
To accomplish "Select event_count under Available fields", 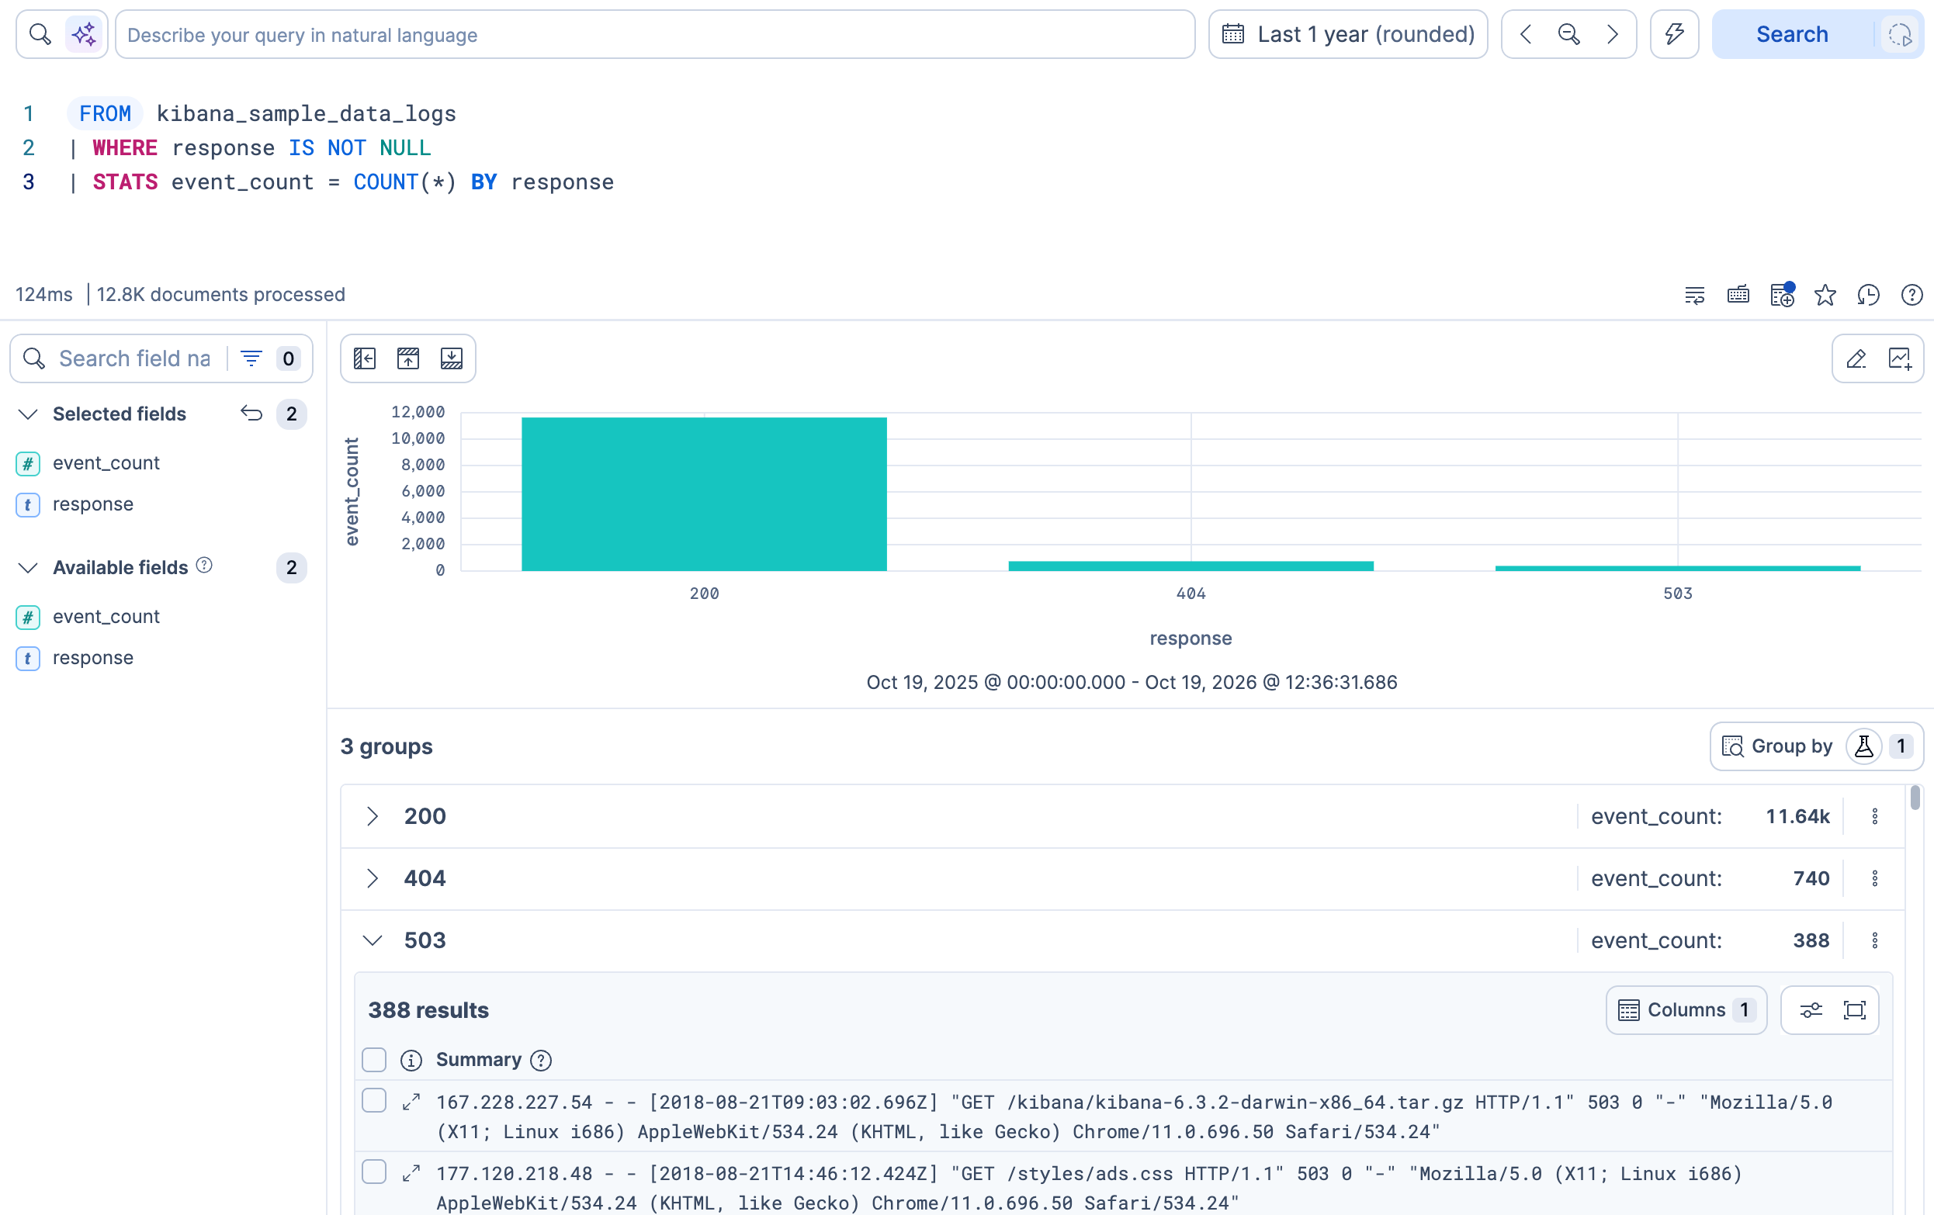I will coord(106,617).
